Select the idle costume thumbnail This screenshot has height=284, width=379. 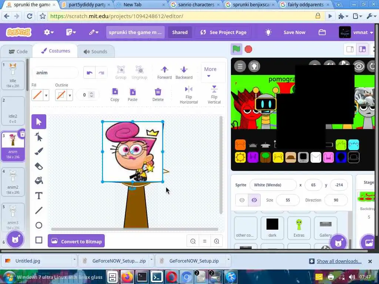13,75
